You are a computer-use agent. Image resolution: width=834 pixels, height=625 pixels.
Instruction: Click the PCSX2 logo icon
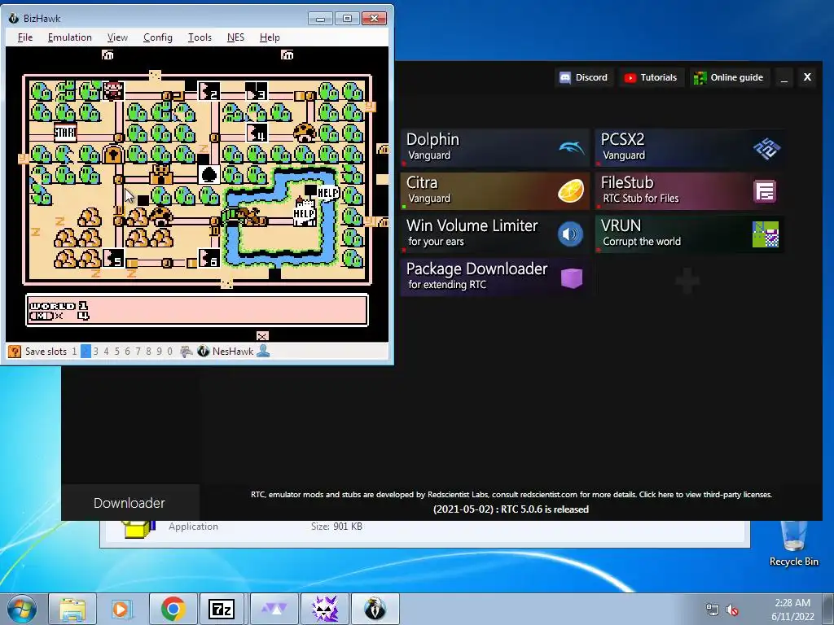click(x=766, y=148)
